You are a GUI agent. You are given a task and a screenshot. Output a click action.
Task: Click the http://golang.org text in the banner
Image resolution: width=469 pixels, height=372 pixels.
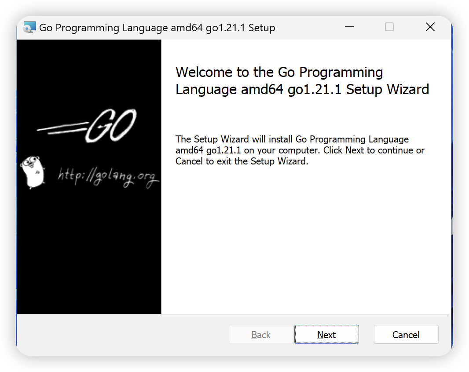pos(108,177)
